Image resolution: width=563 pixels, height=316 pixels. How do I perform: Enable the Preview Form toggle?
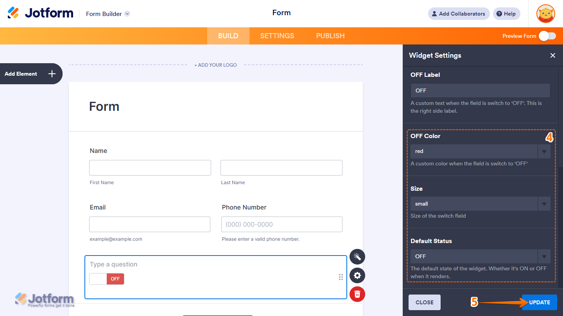click(547, 36)
